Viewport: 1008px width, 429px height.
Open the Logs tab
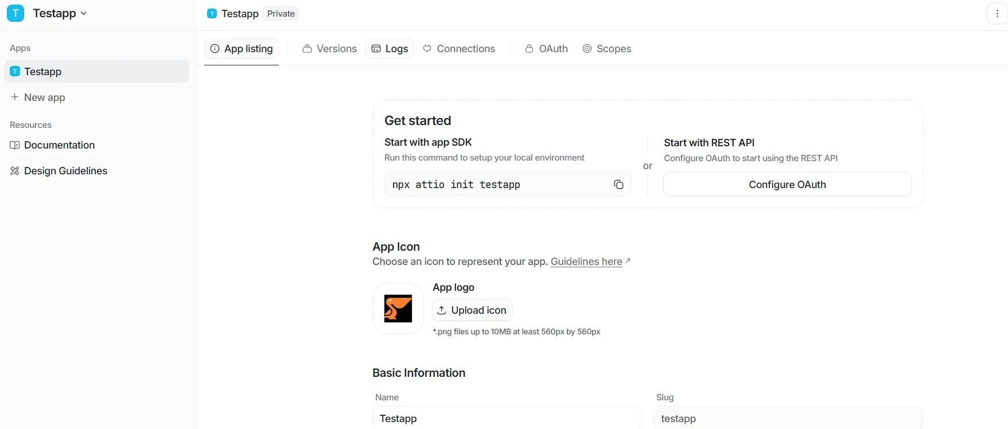click(x=390, y=49)
